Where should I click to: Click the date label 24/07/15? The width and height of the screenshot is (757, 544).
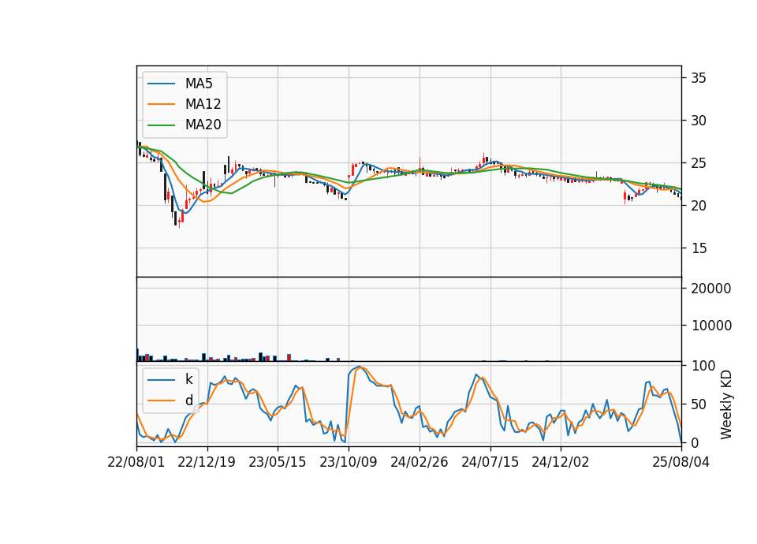coord(490,462)
